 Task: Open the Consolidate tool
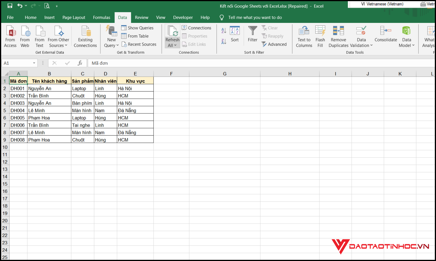386,36
